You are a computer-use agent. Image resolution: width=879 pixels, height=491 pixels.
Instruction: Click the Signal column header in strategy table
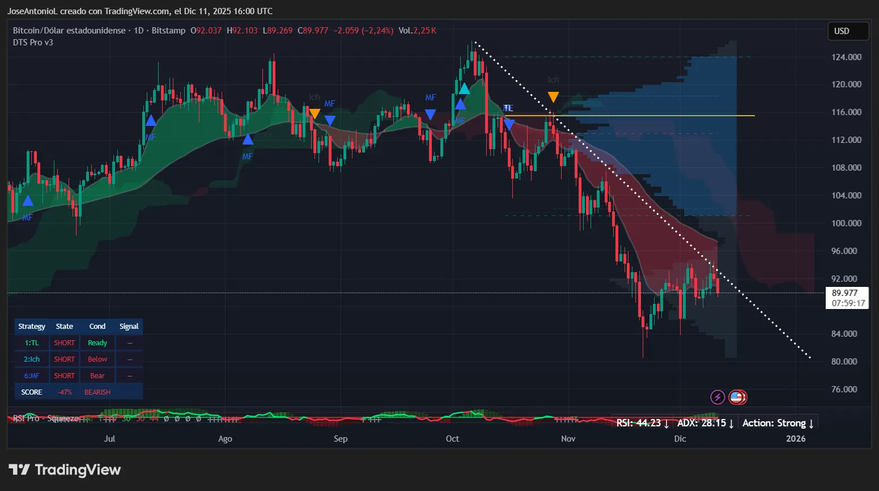[x=129, y=326]
